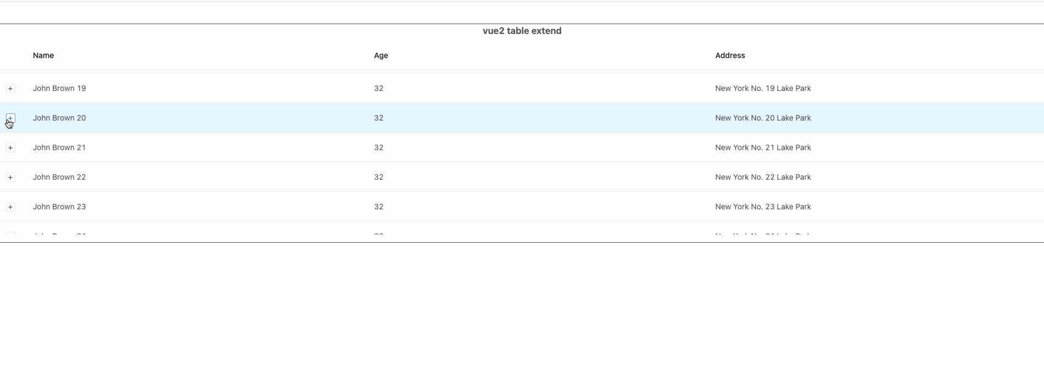Expand the John Brown 19 row

tap(10, 88)
